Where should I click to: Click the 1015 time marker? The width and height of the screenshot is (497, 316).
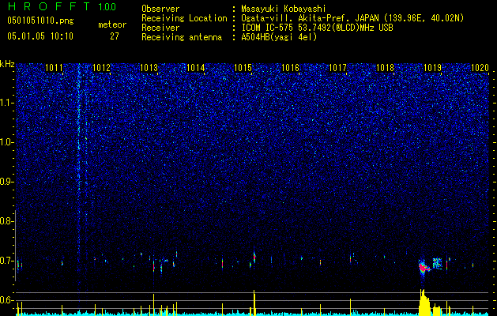[x=243, y=67]
